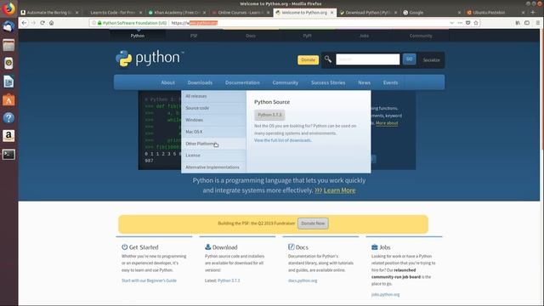The image size is (544, 306).
Task: Click the browser forward arrow
Action: (x=33, y=23)
